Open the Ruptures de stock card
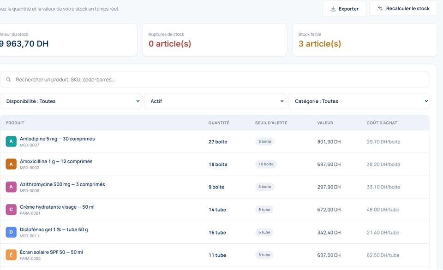 tap(215, 40)
